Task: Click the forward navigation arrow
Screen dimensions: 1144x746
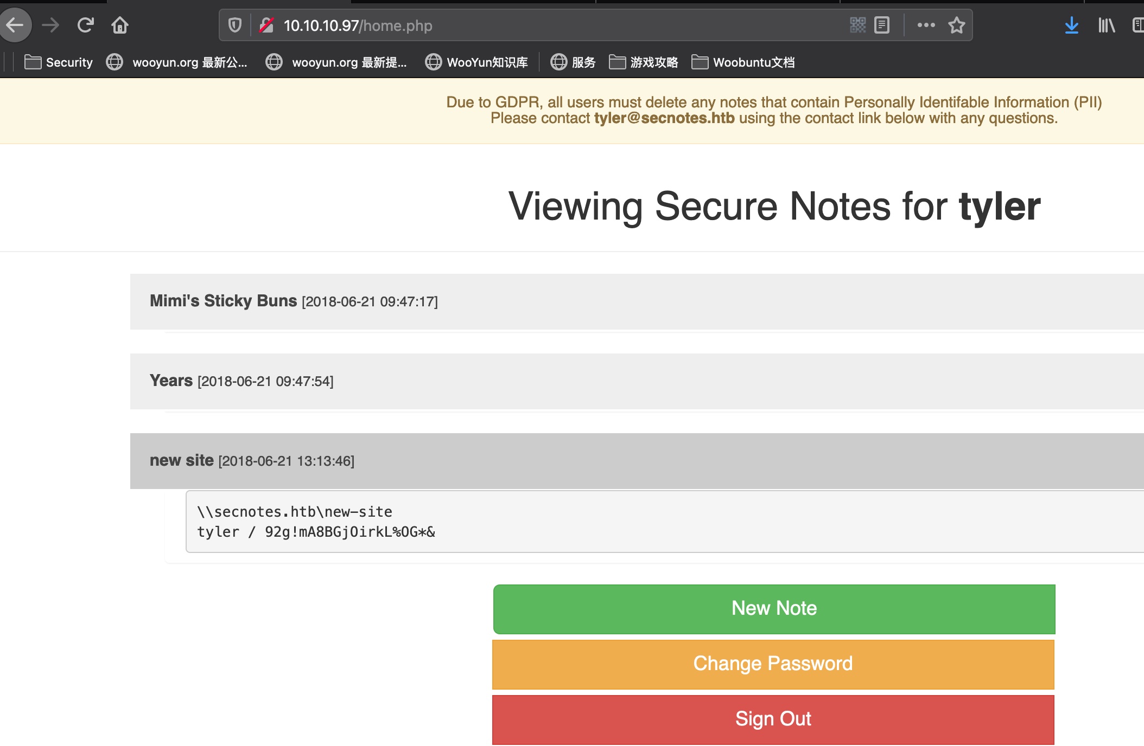Action: [50, 25]
